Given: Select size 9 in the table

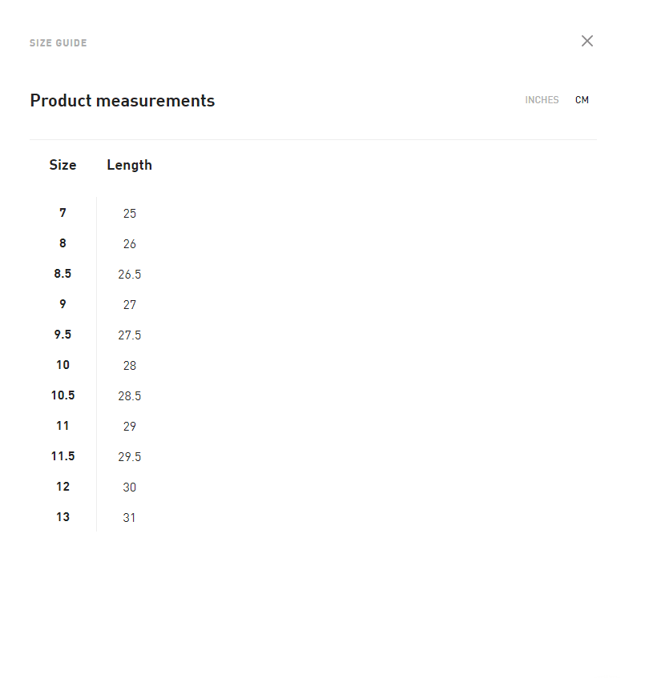Looking at the screenshot, I should (x=62, y=304).
